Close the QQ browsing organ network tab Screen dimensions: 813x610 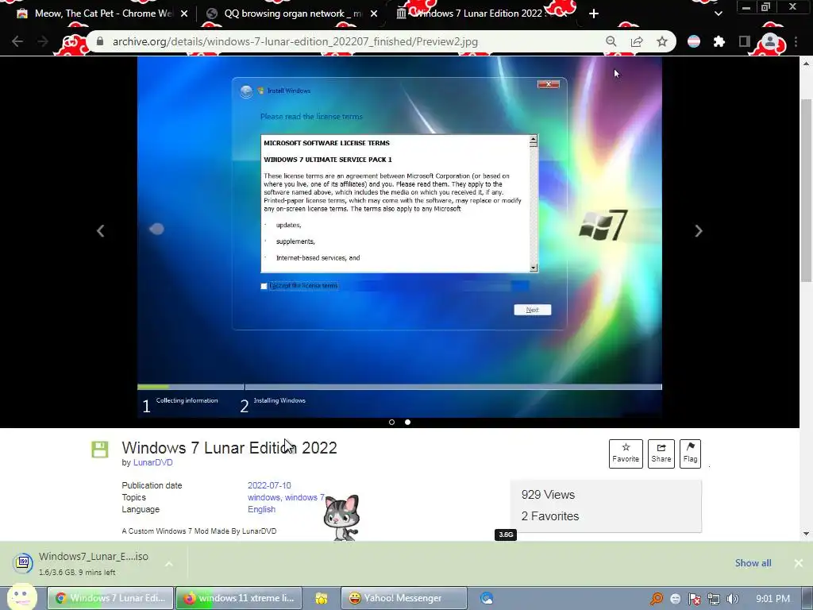coord(374,14)
